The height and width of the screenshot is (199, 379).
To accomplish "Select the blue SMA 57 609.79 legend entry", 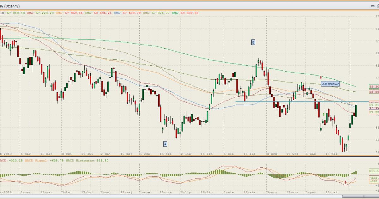I will click(x=128, y=13).
